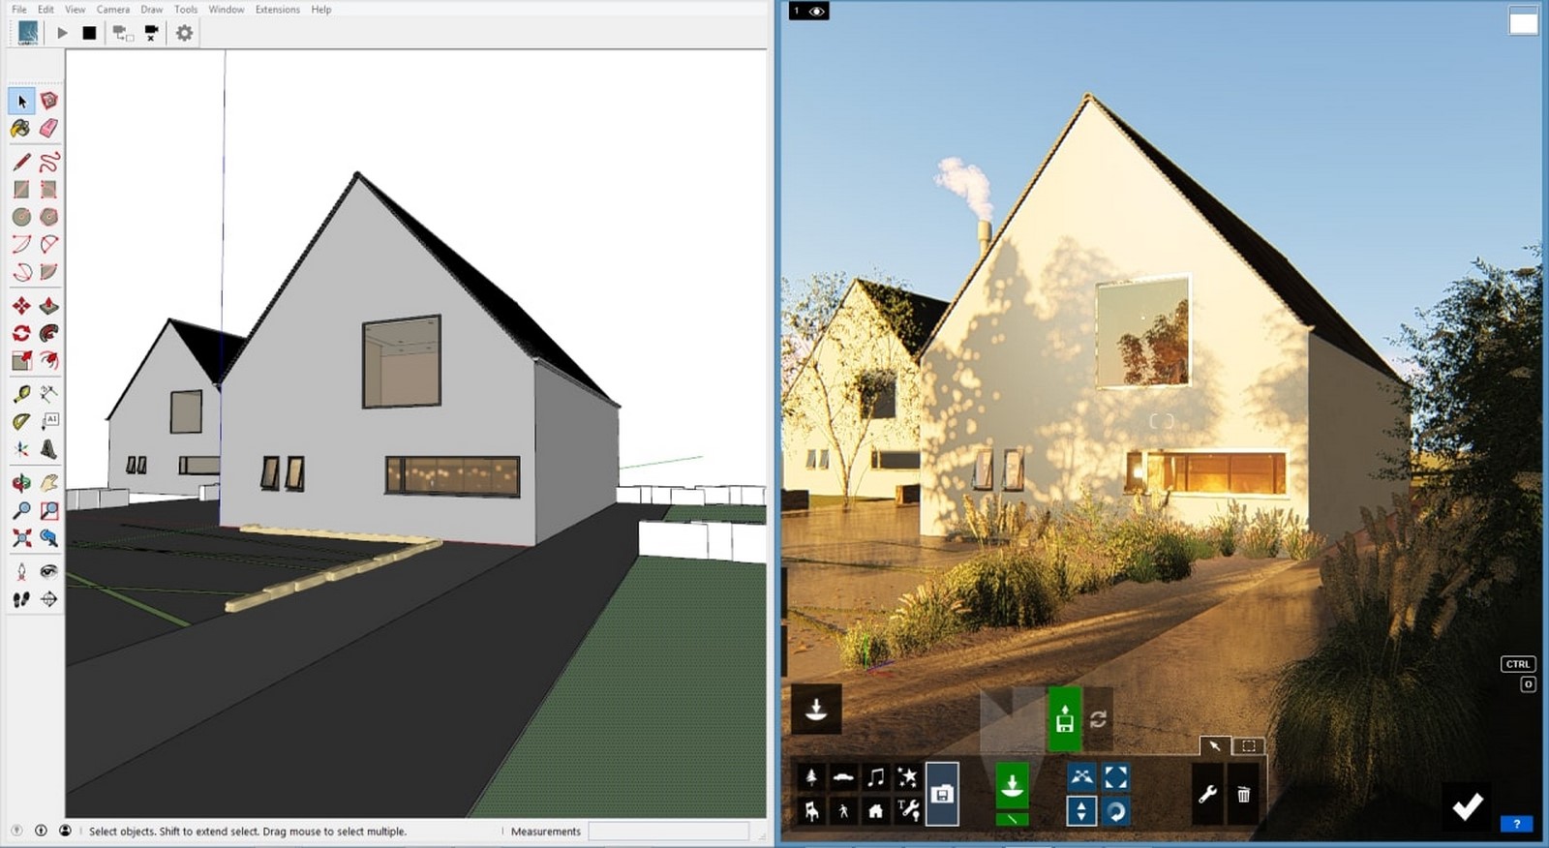Image resolution: width=1549 pixels, height=848 pixels.
Task: Select the Arc tool
Action: click(21, 244)
